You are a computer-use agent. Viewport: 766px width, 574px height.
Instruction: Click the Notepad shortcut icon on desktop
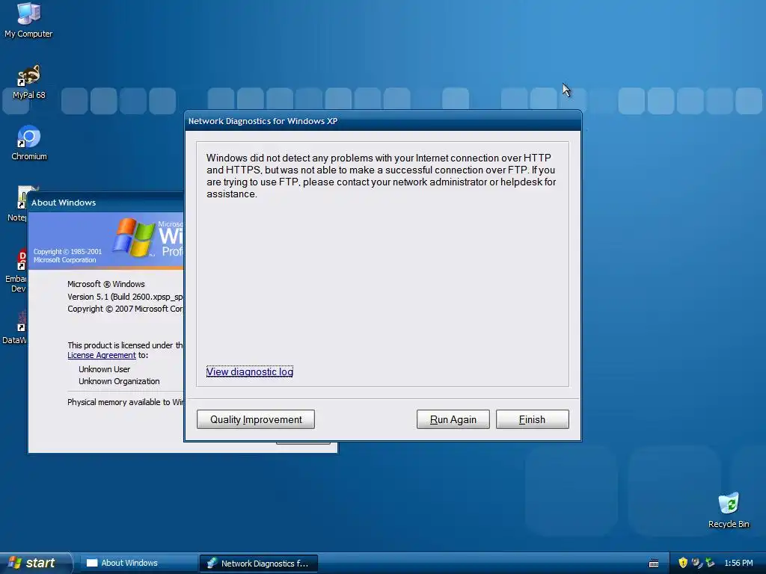23,197
